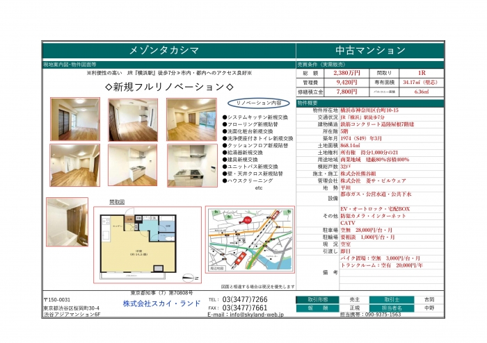This screenshot has width=487, height=343.
Task: Click the red location marker on map
Action: (246, 219)
